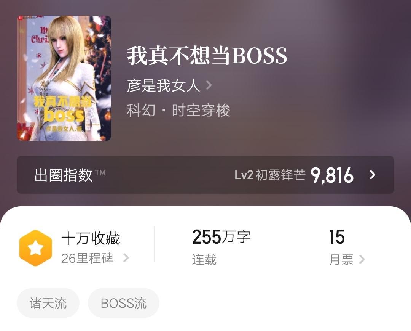
Task: Click the chevron after 26里程碑
Action: click(126, 258)
